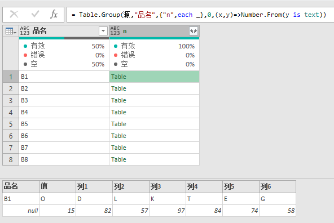Click ABC123 type icon of 品名 column
This screenshot has width=334, height=223.
[25, 31]
